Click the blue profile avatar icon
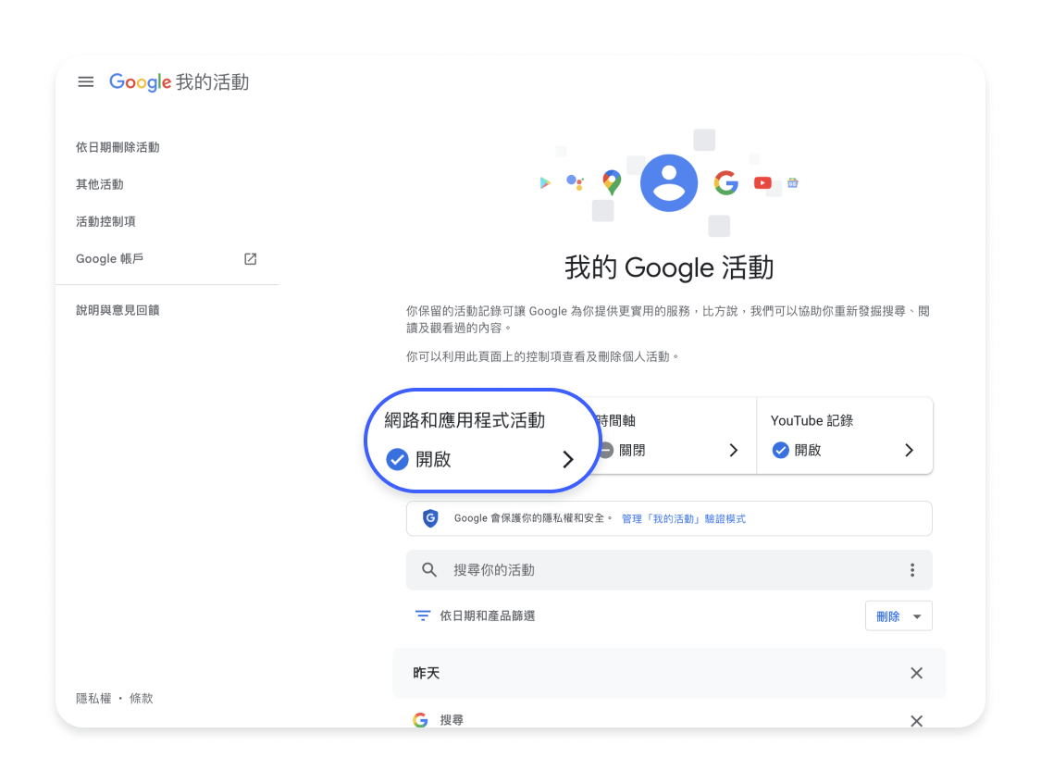 pos(668,182)
